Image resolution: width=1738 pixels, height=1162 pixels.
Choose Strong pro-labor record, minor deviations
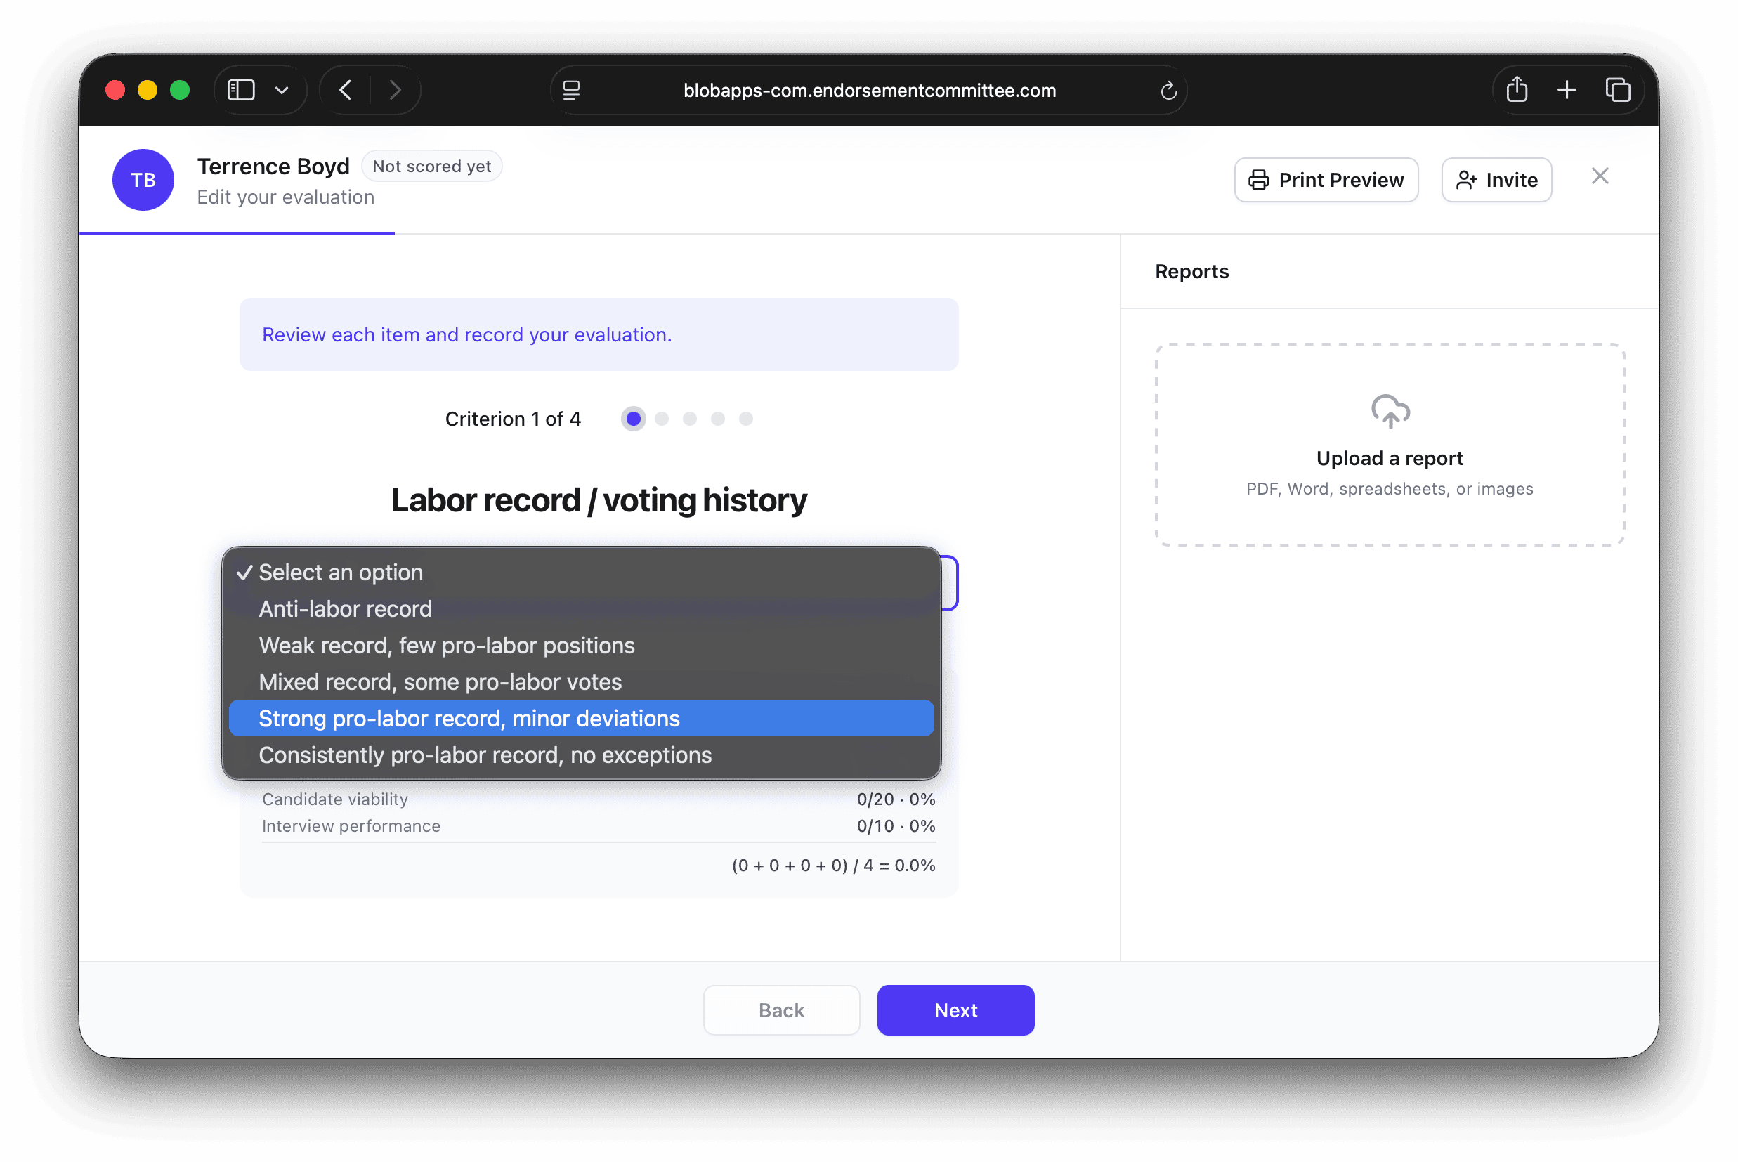[x=582, y=718]
